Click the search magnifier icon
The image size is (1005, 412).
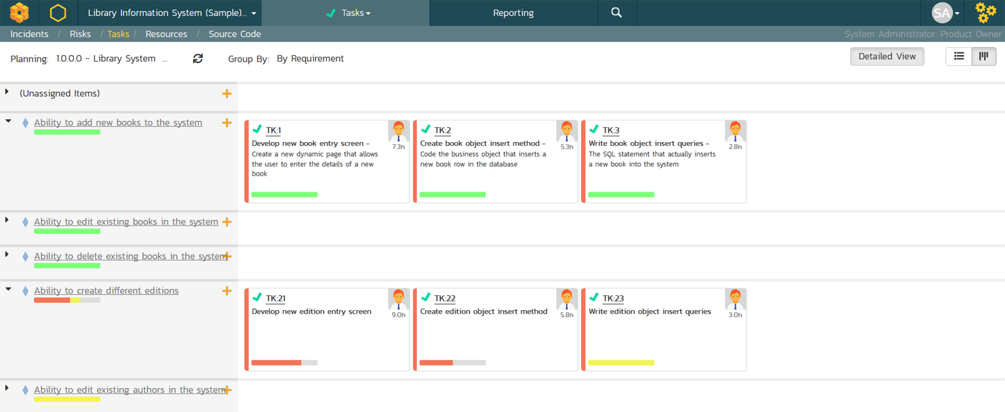click(616, 13)
